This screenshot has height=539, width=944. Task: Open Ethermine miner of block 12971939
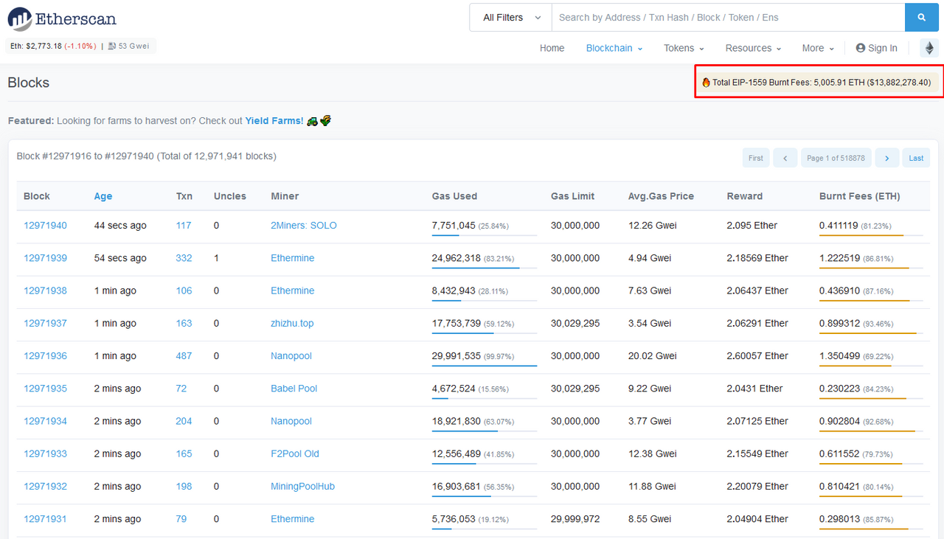click(292, 258)
